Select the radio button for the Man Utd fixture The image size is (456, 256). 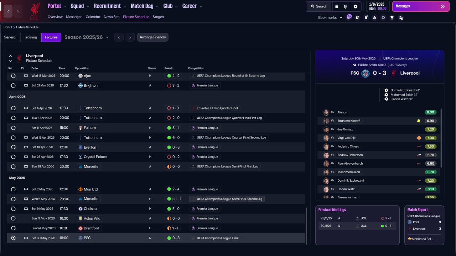[13, 189]
